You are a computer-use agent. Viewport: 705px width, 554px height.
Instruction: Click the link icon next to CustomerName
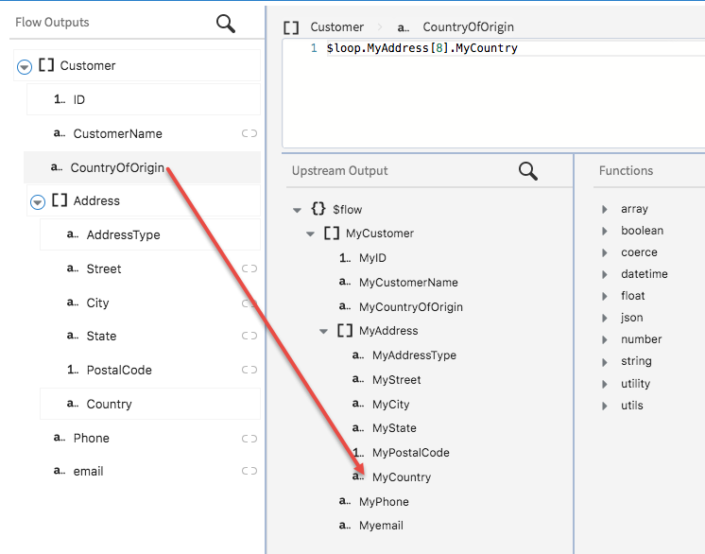pyautogui.click(x=249, y=133)
